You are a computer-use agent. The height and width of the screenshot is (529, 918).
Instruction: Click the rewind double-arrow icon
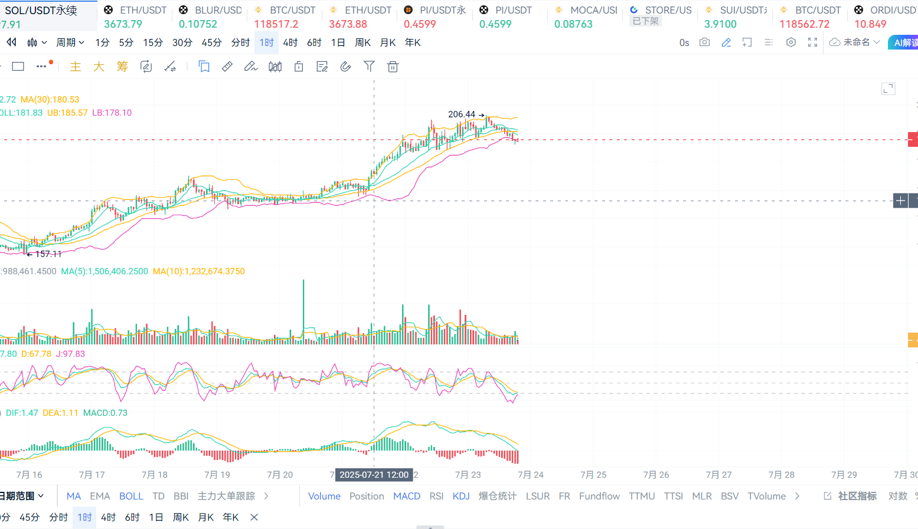tap(11, 42)
